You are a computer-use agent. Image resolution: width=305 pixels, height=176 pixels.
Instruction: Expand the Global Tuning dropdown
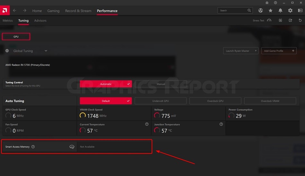(x=46, y=51)
